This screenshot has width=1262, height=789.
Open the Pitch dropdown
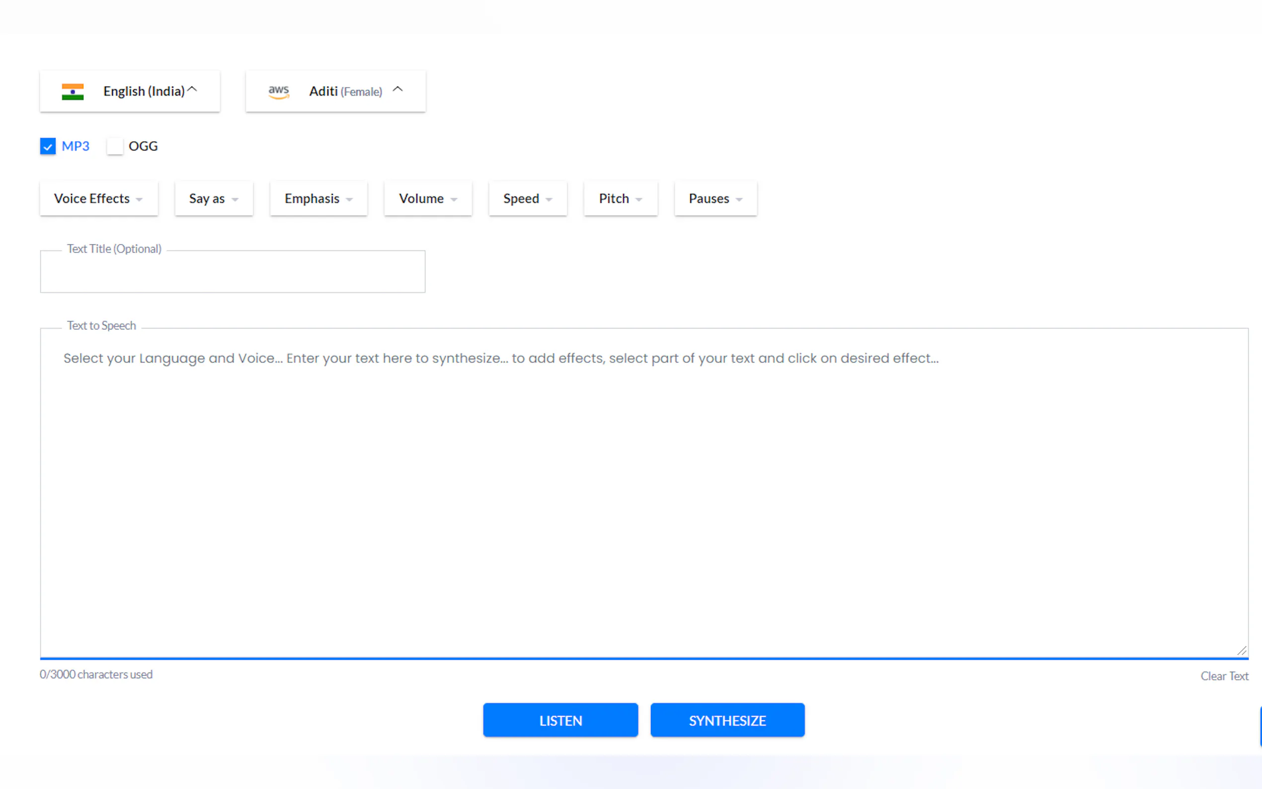[620, 198]
